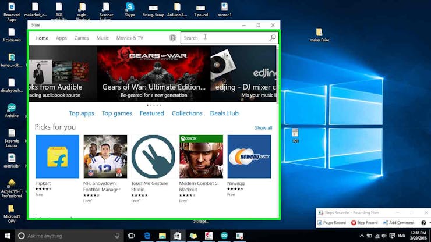Viewport: 431px width, 242px height.
Task: Open the Steps Recorder taskbar icon
Action: coord(239,236)
